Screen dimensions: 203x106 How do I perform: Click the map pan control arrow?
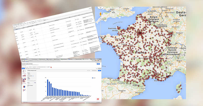100,8
